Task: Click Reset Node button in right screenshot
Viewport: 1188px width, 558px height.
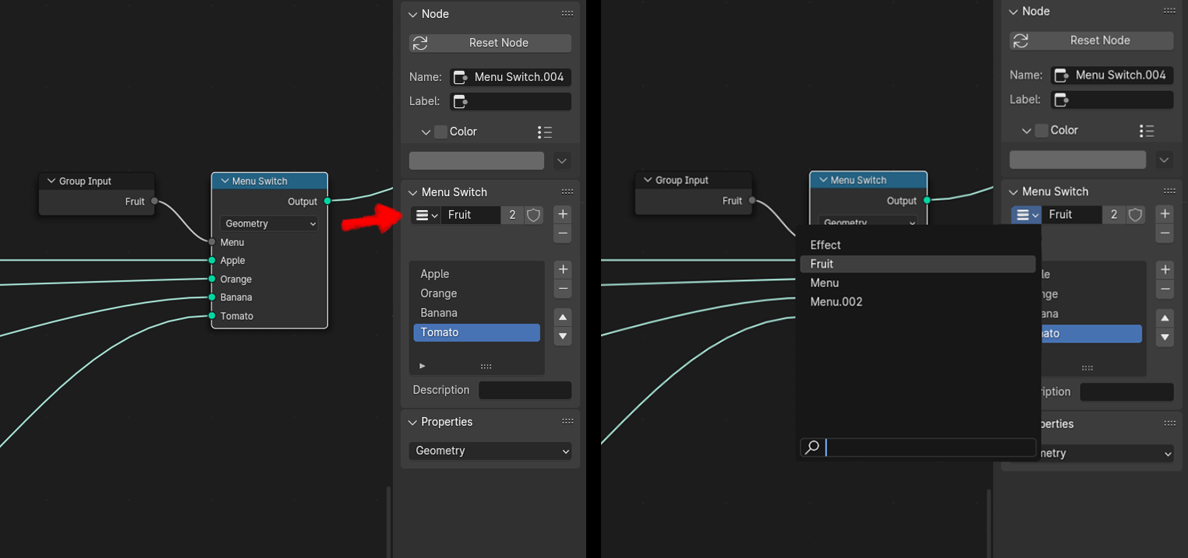Action: (1091, 40)
